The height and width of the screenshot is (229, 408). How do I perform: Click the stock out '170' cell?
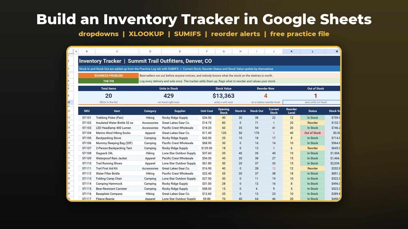pyautogui.click(x=257, y=133)
